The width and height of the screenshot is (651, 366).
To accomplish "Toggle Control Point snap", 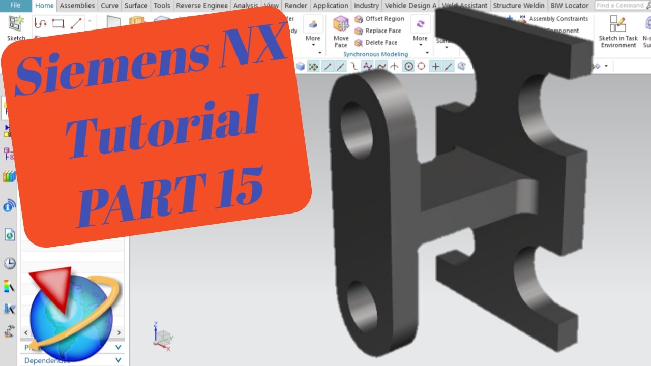I will coord(354,66).
